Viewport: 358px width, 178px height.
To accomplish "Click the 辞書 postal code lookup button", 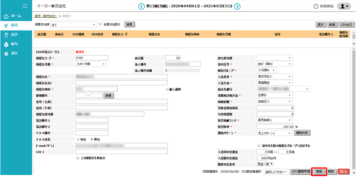I will coord(108,95).
